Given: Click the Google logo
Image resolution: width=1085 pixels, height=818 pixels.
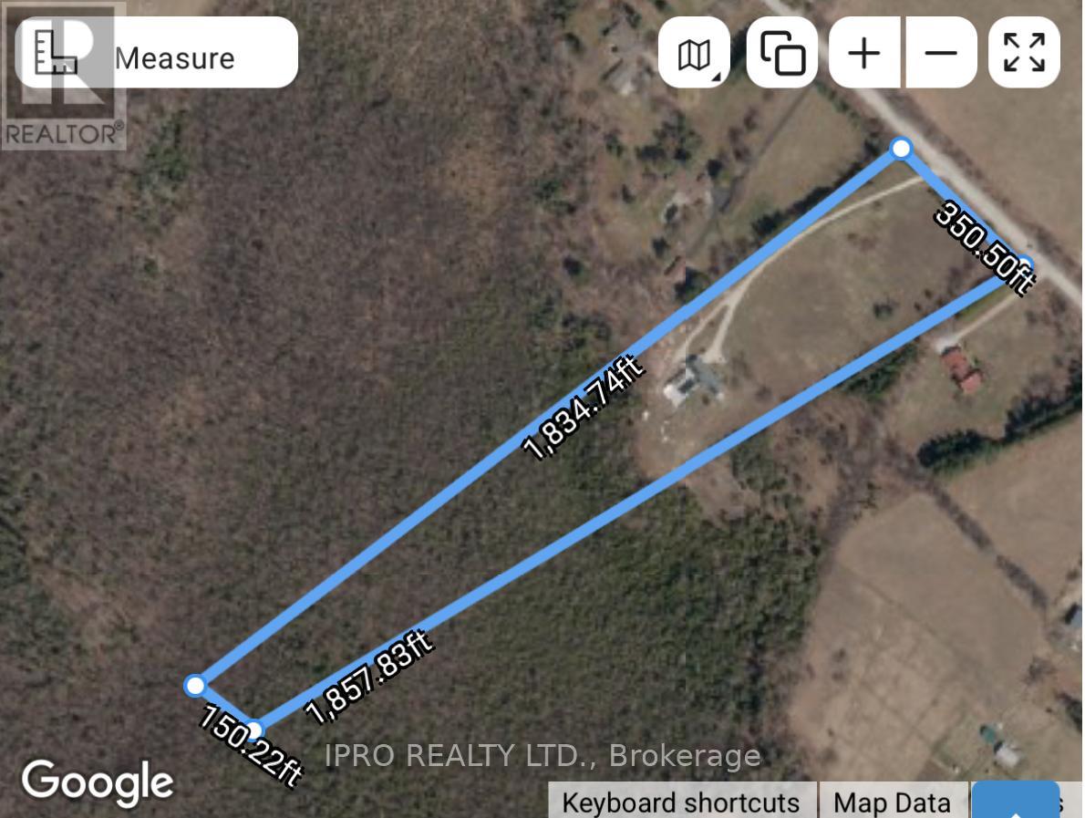Looking at the screenshot, I should (98, 782).
